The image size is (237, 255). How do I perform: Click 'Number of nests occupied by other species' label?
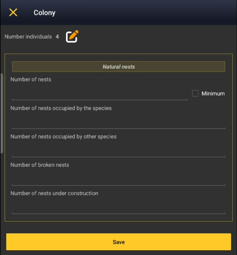64,136
